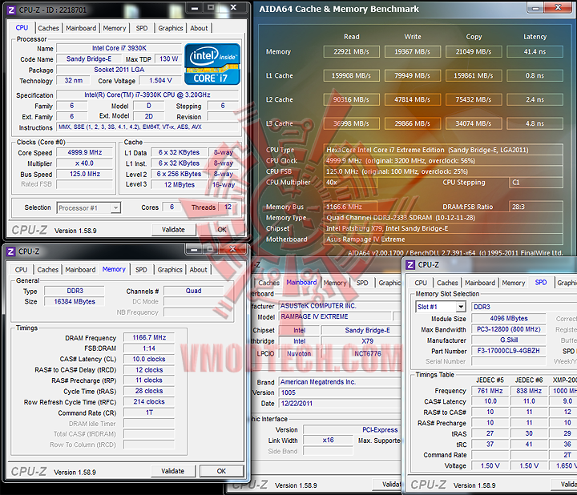This screenshot has width=577, height=495.
Task: Click Bus Speed field showing 125.0 MHz
Action: click(85, 174)
